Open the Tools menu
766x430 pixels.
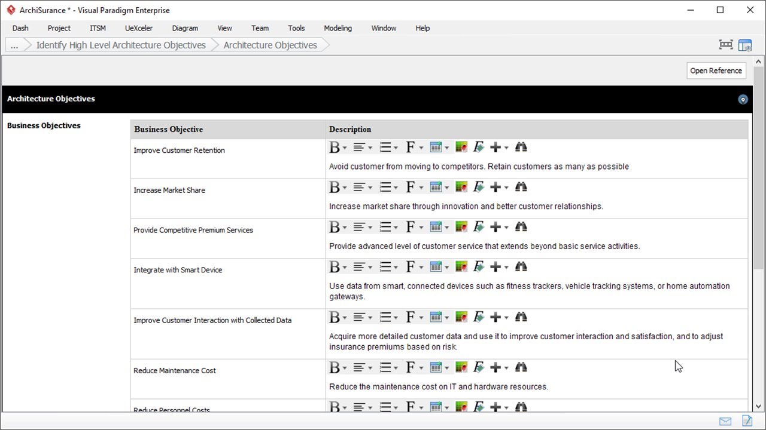tap(296, 28)
